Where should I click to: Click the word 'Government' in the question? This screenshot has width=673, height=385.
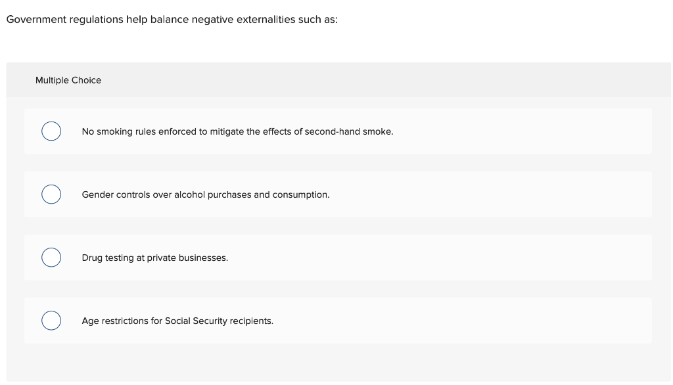click(32, 20)
